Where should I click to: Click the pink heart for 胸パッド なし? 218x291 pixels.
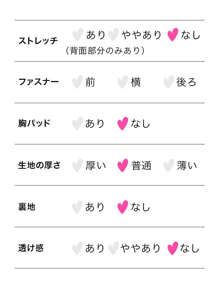pos(123,123)
